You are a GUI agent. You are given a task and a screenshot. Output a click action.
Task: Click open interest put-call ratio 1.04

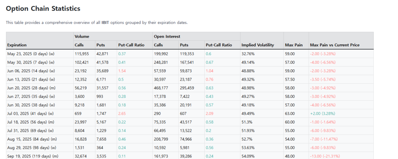click(210, 71)
